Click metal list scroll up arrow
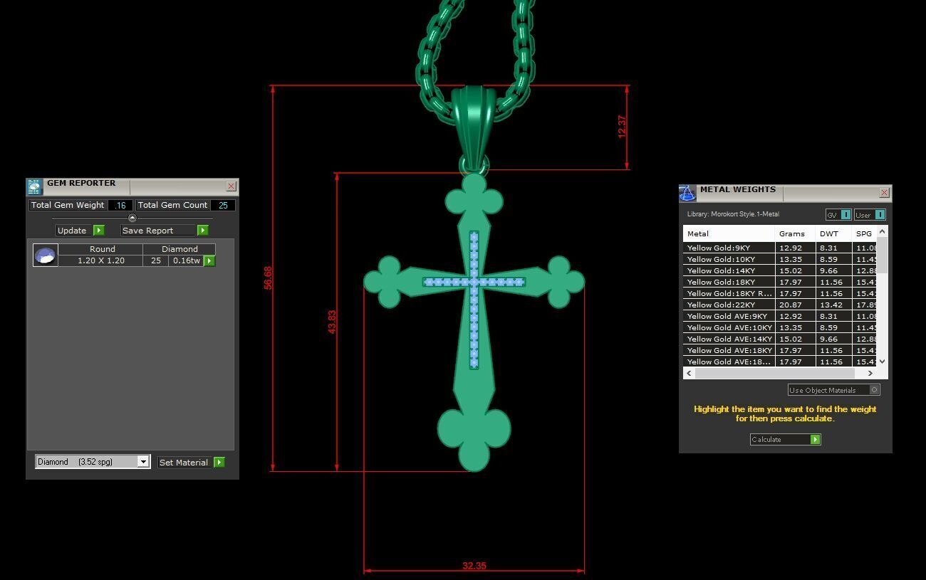Screen dimensions: 926x580 coord(883,231)
